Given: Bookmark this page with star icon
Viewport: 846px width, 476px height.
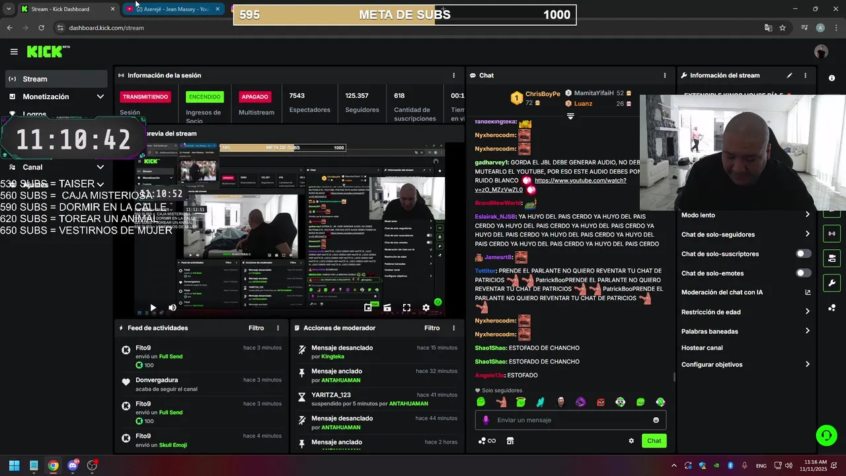Looking at the screenshot, I should click(783, 28).
